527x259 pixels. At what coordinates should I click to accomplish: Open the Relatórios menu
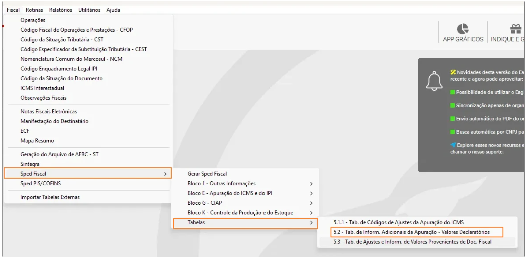point(61,10)
